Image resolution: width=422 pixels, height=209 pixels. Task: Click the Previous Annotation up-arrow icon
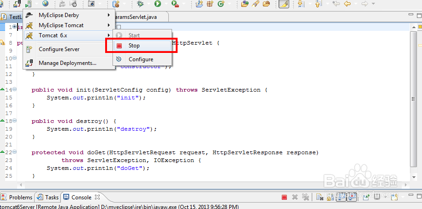(318, 4)
